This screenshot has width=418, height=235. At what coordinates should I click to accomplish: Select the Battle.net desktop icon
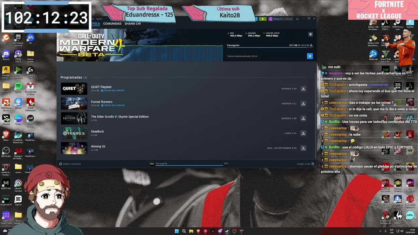[373, 55]
